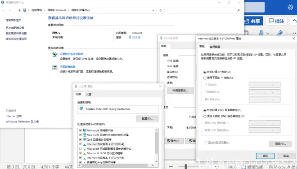Click the refresh icon beside the address bar
Viewport: 297px width, 169px height.
point(161,10)
